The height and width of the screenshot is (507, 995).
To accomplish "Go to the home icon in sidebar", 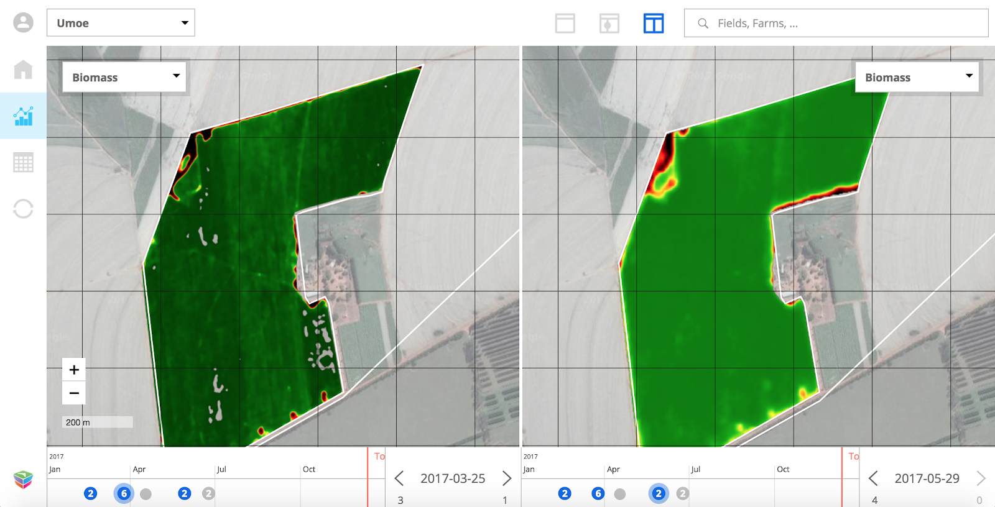I will point(23,70).
